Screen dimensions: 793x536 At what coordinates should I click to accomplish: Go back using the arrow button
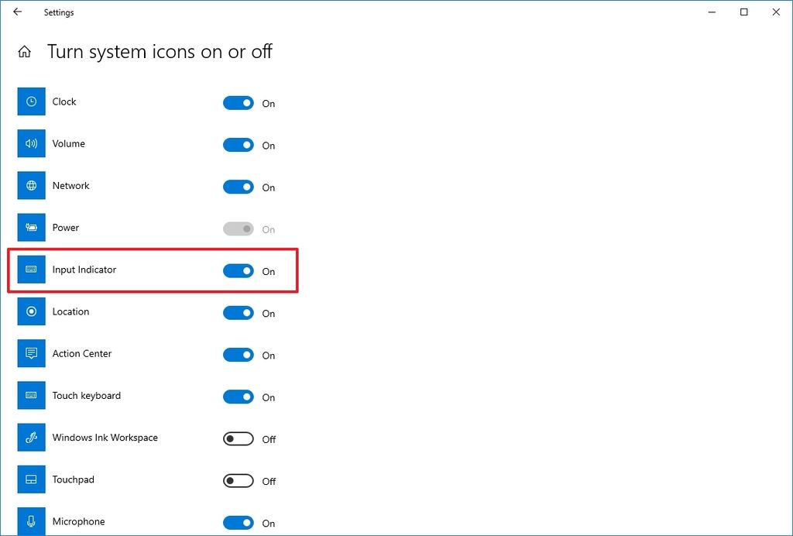[17, 12]
